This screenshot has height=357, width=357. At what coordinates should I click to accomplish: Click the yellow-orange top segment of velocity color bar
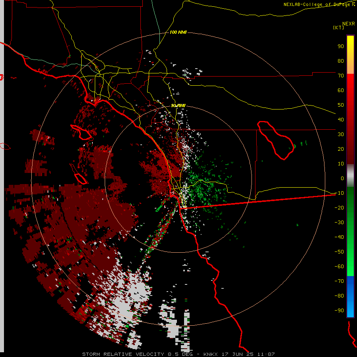tap(350, 55)
